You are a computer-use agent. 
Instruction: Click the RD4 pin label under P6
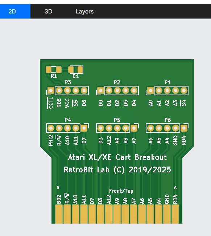pos(184,140)
